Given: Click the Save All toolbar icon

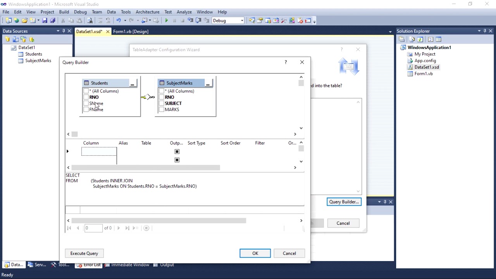Looking at the screenshot, I should pyautogui.click(x=53, y=21).
